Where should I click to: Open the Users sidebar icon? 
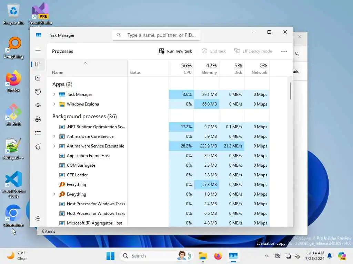38,119
